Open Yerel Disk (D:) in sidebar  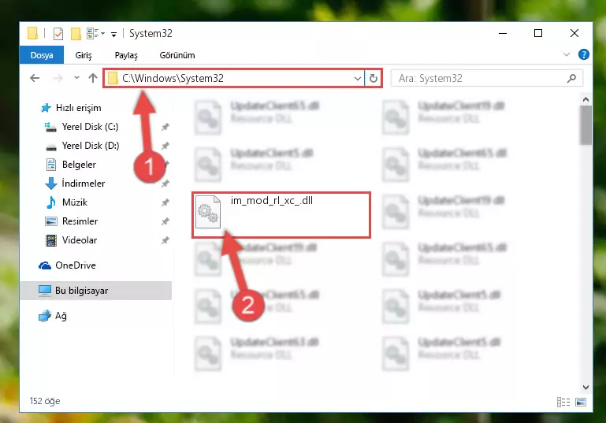(91, 146)
